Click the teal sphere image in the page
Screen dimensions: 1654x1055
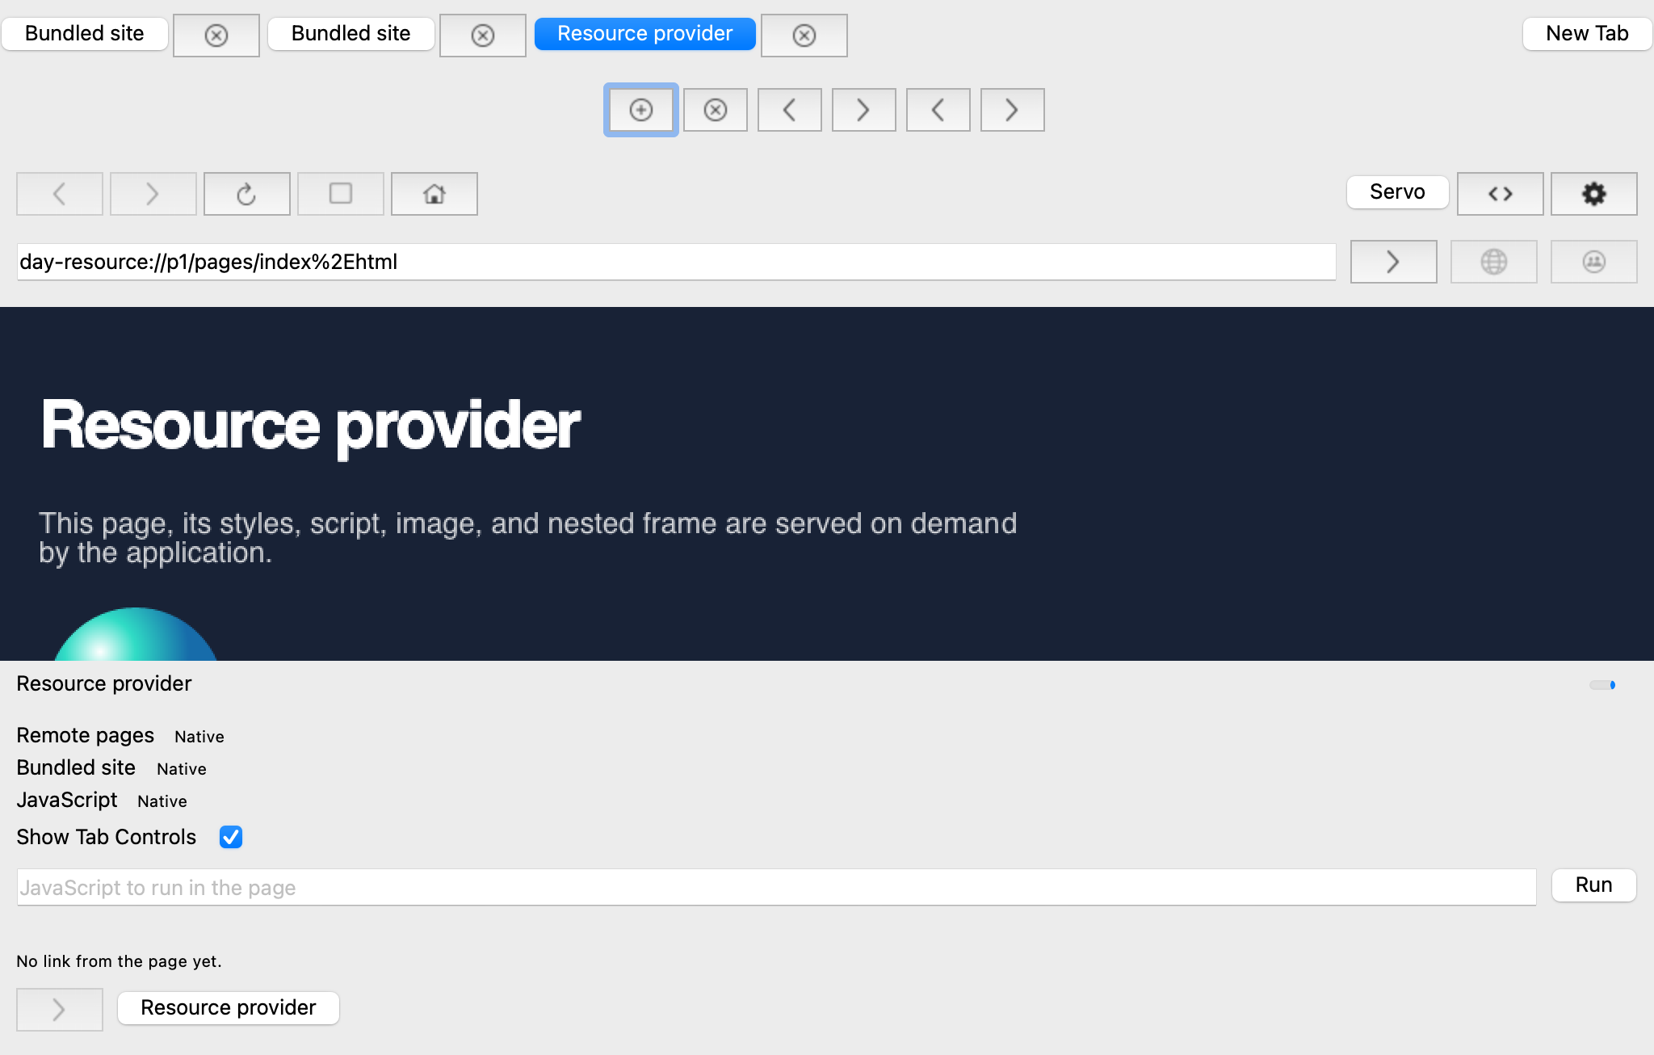pos(136,635)
